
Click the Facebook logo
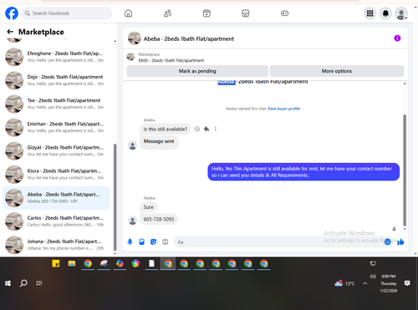point(12,13)
